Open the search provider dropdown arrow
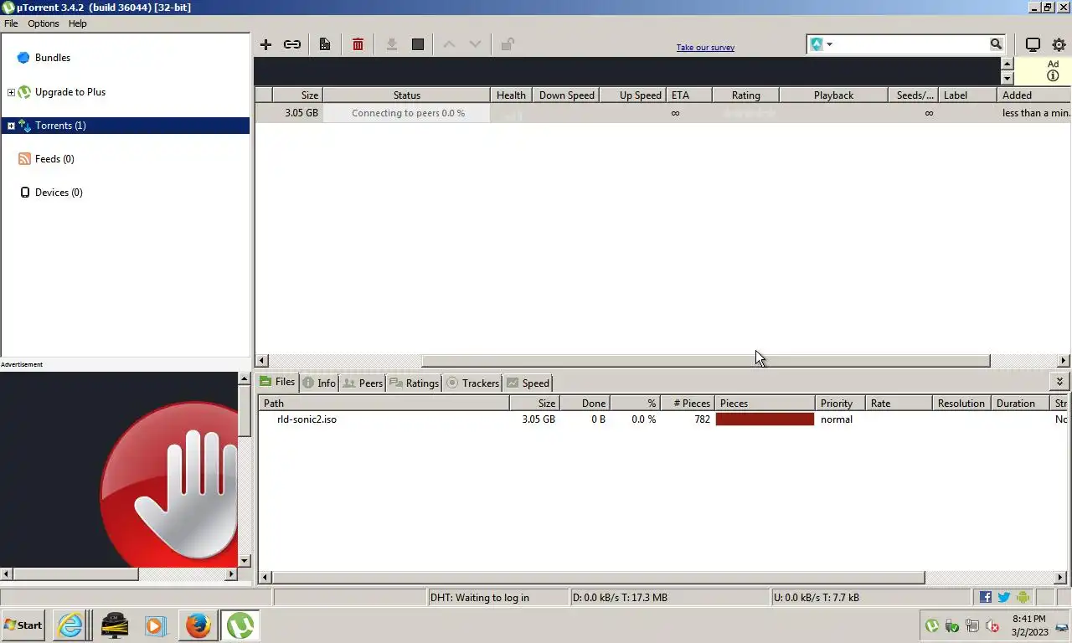 (x=830, y=44)
